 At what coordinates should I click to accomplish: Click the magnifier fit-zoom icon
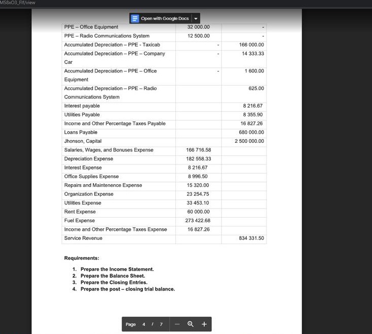[x=191, y=324]
